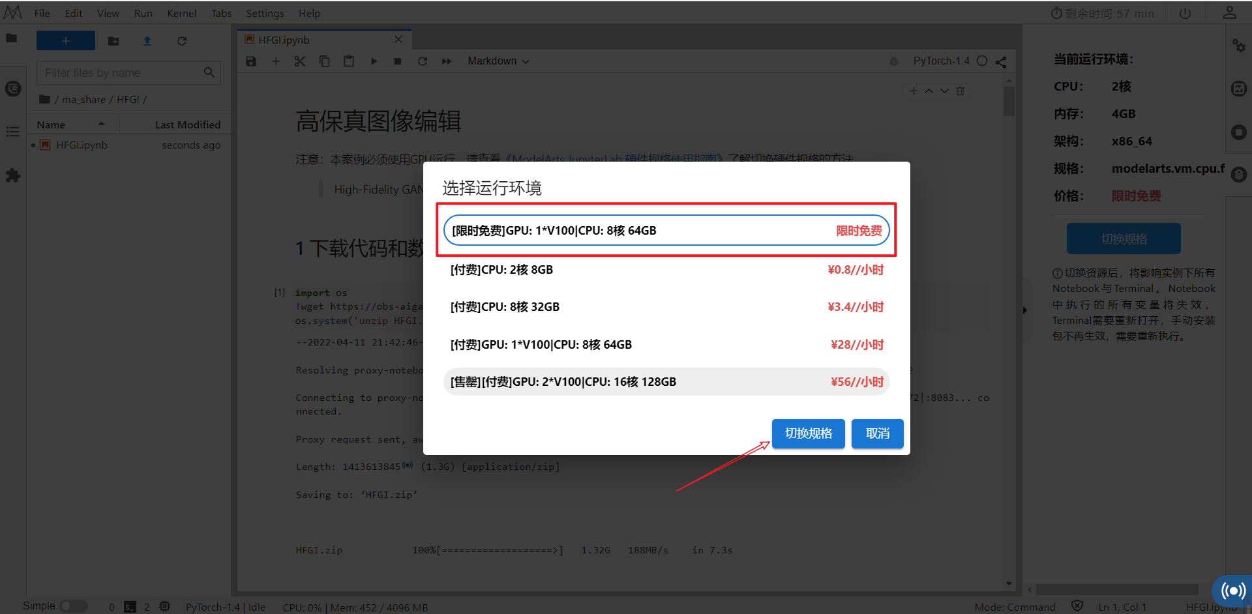Open the File Browser sidebar icon
This screenshot has width=1252, height=614.
point(12,38)
